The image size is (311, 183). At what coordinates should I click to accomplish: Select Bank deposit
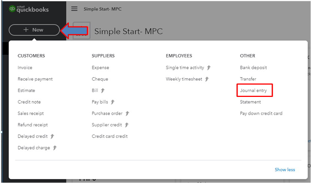[x=253, y=67]
